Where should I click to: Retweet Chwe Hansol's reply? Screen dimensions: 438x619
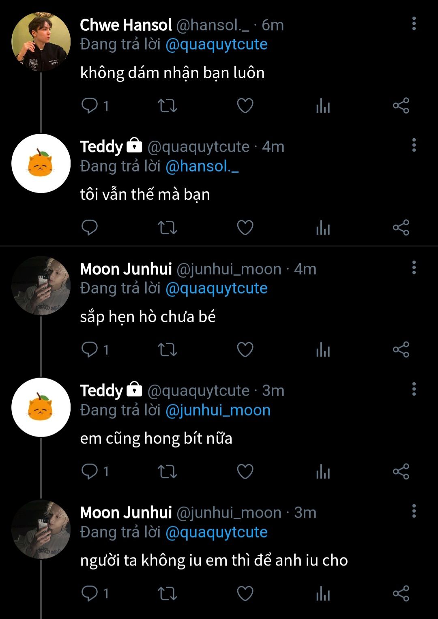[x=167, y=106]
